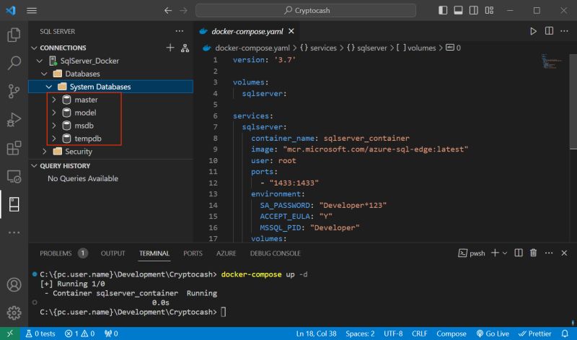Viewport: 577px width, 340px height.
Task: Select the TERMINAL panel tab
Action: pyautogui.click(x=154, y=253)
